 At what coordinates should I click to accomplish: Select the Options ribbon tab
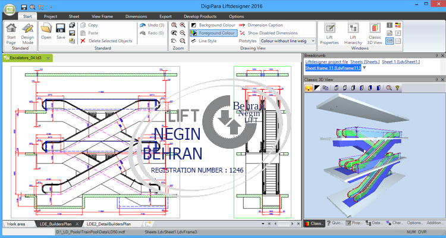pyautogui.click(x=236, y=16)
